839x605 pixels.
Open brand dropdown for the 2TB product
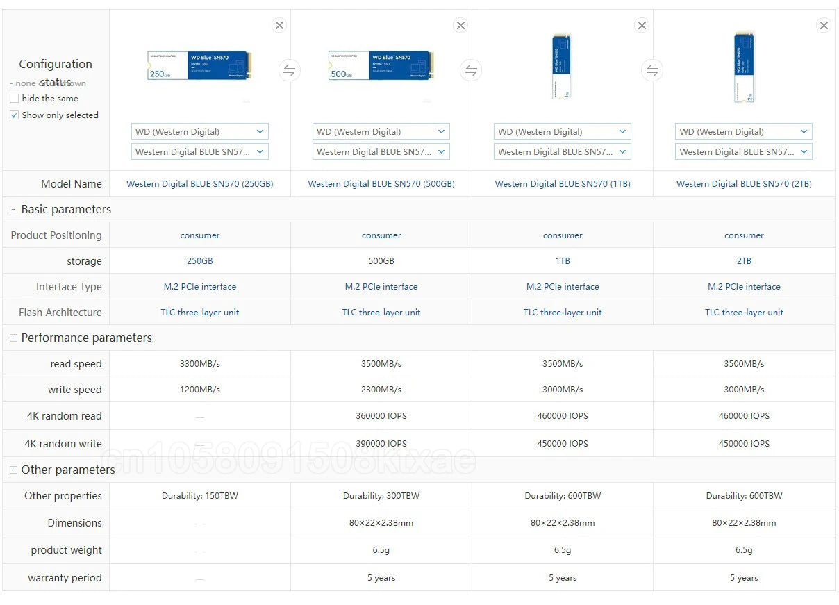[744, 131]
